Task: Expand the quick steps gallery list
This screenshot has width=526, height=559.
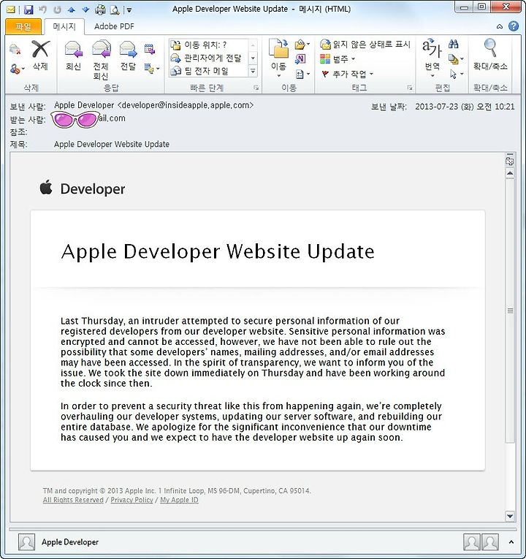Action: pos(253,71)
